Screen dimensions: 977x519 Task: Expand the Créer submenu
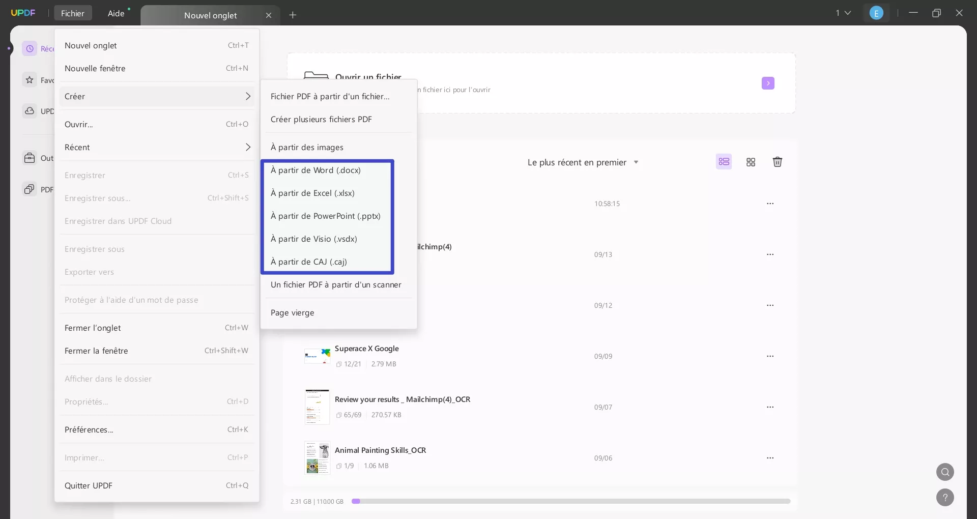[x=157, y=96]
